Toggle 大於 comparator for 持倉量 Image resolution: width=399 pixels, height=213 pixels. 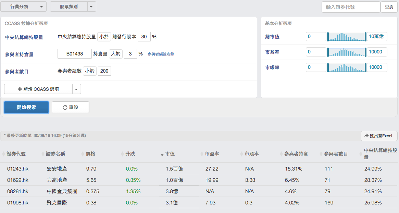coord(115,54)
